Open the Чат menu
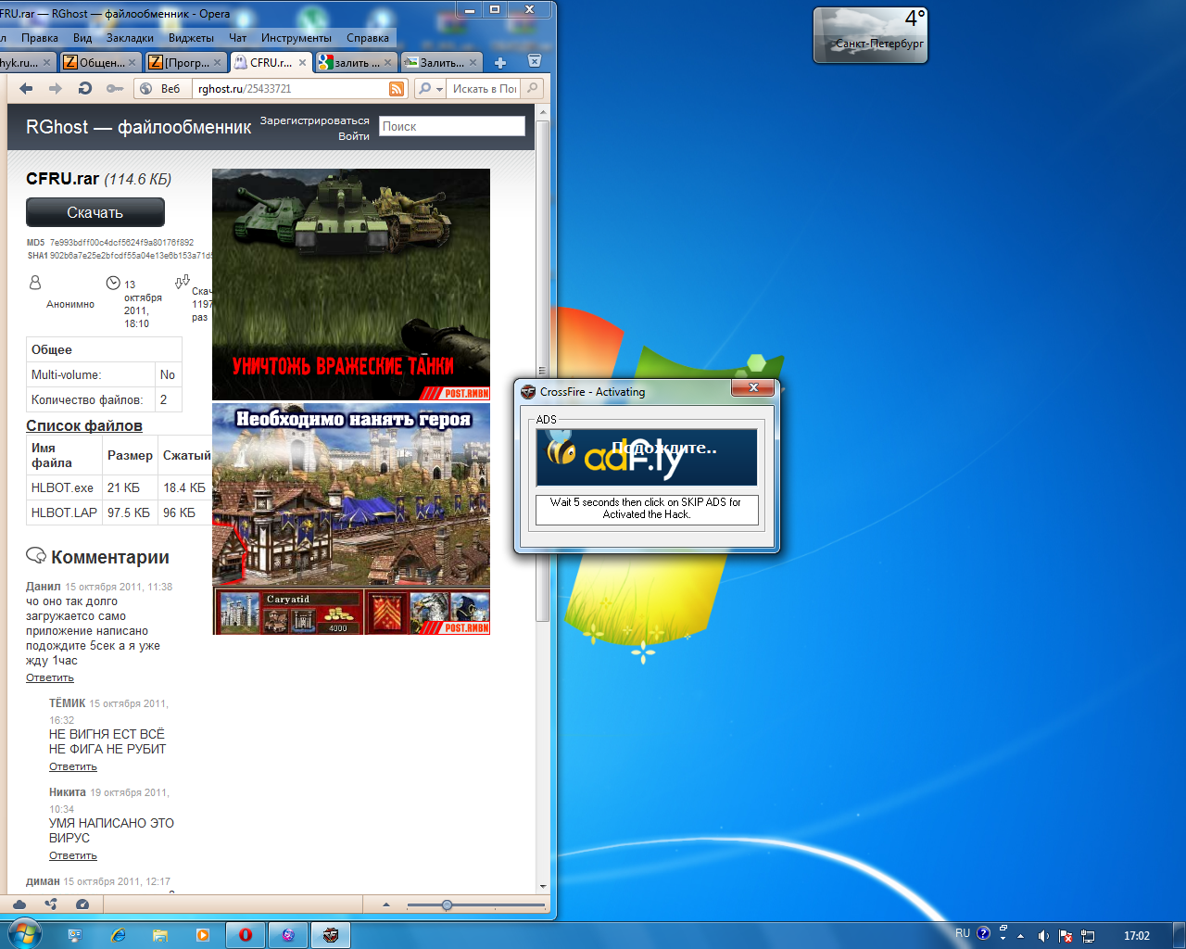 pos(238,38)
